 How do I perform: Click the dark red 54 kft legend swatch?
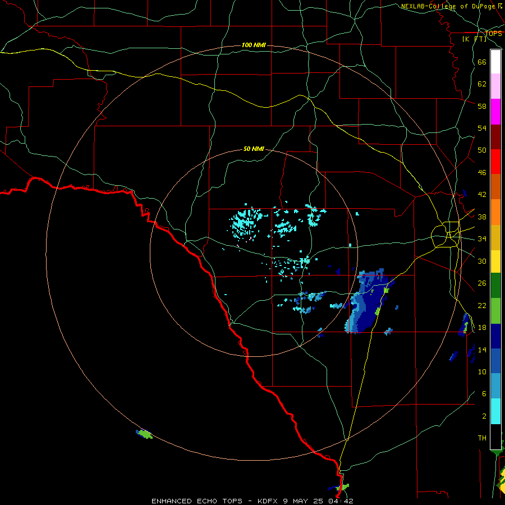click(495, 137)
